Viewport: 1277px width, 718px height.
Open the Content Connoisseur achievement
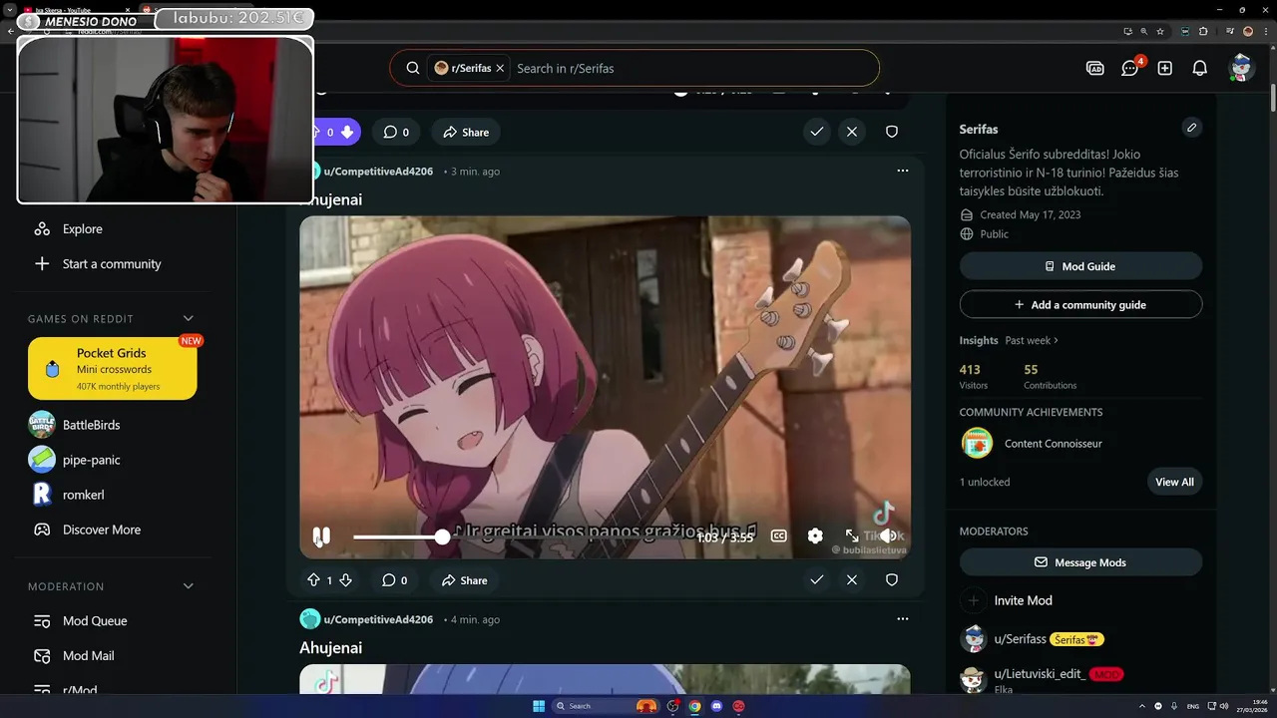pyautogui.click(x=1054, y=444)
